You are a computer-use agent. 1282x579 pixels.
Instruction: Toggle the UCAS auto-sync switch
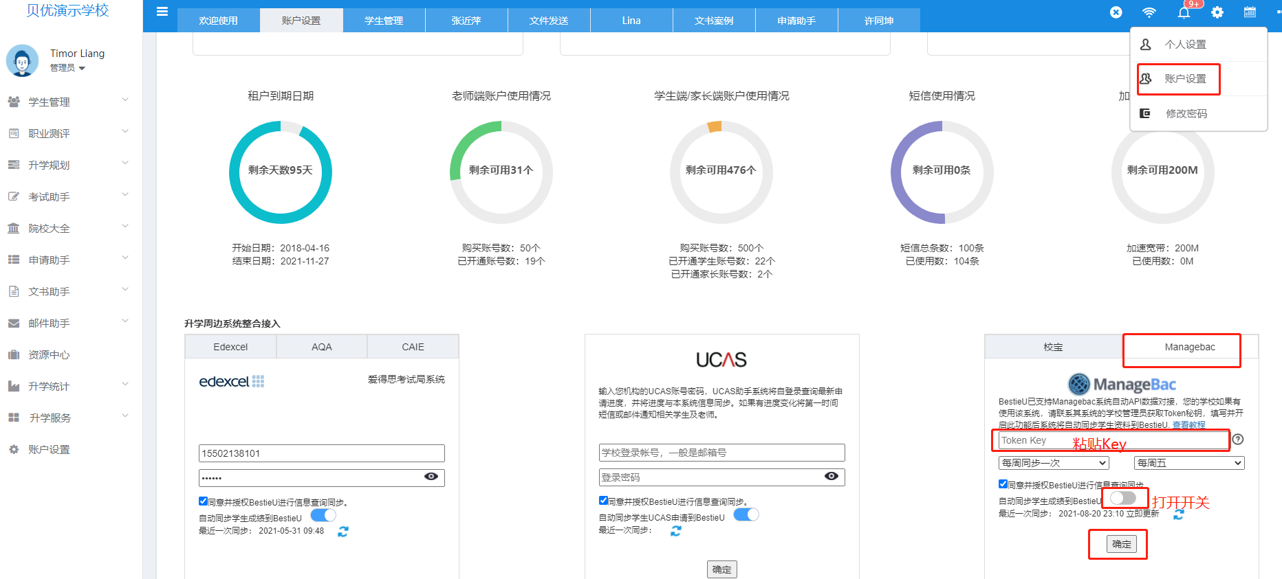746,514
